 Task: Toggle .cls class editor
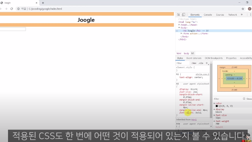(200, 63)
